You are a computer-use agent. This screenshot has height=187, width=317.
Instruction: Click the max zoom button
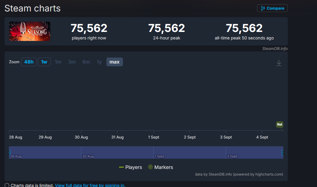click(115, 62)
